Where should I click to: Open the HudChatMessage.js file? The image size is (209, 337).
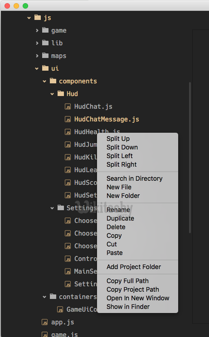[107, 119]
